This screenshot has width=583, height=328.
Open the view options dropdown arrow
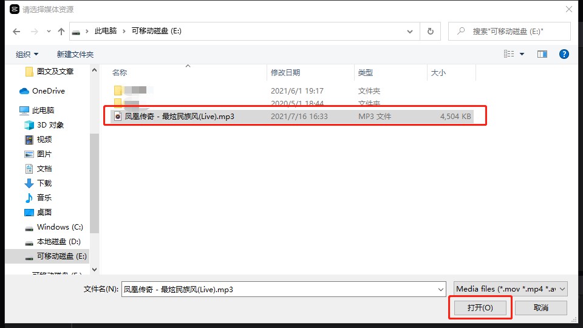coord(522,54)
